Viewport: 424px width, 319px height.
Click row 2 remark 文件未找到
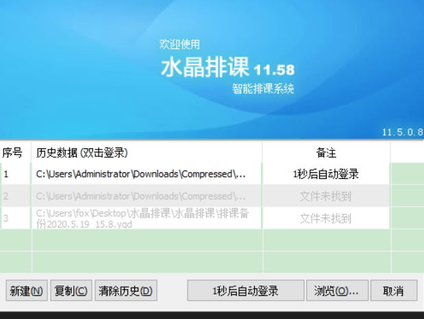[x=326, y=196]
